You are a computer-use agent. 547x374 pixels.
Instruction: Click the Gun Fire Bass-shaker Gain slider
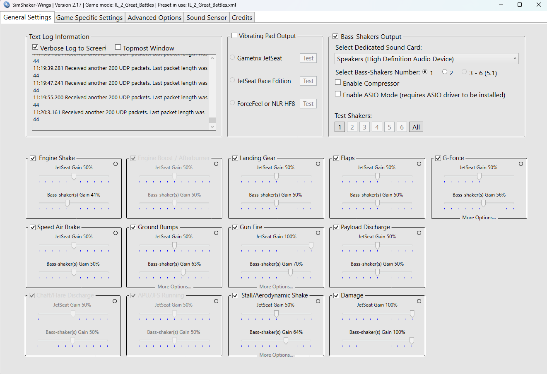[276, 272]
